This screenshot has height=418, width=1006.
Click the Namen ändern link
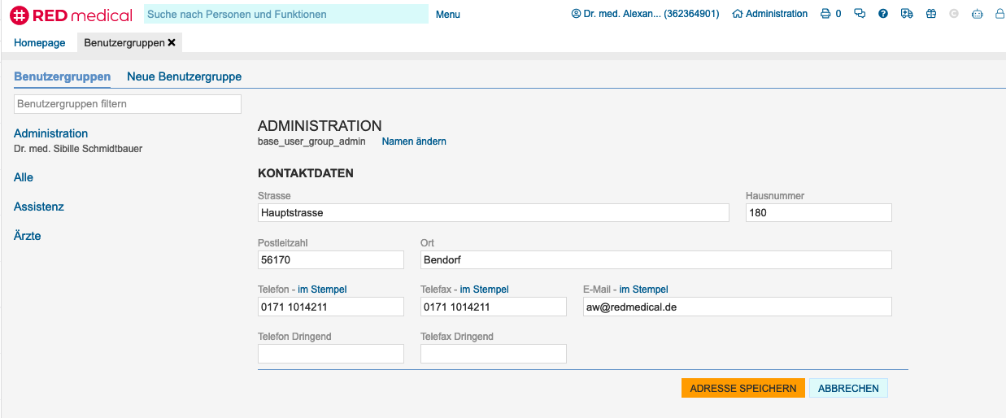[414, 142]
